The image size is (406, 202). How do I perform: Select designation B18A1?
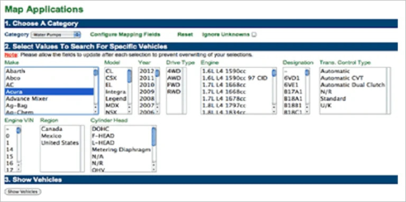(294, 99)
